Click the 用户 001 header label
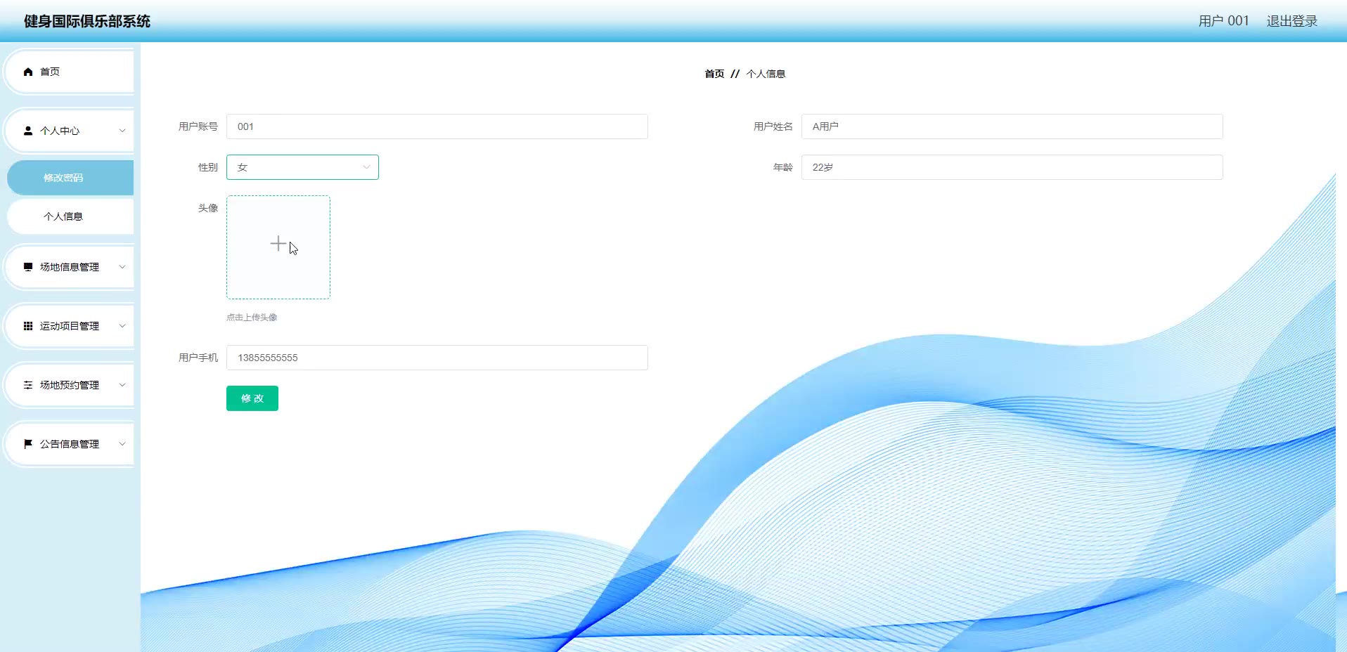This screenshot has height=652, width=1347. point(1224,21)
